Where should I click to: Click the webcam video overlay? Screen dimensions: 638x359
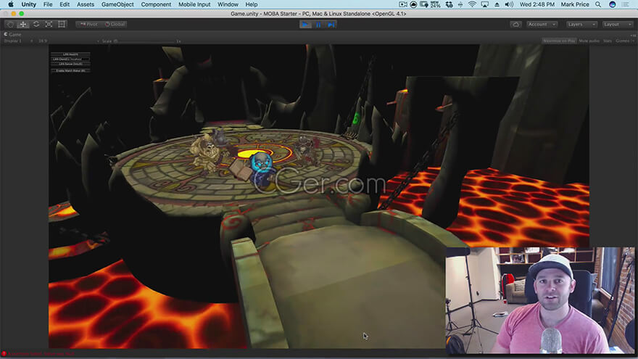539,300
